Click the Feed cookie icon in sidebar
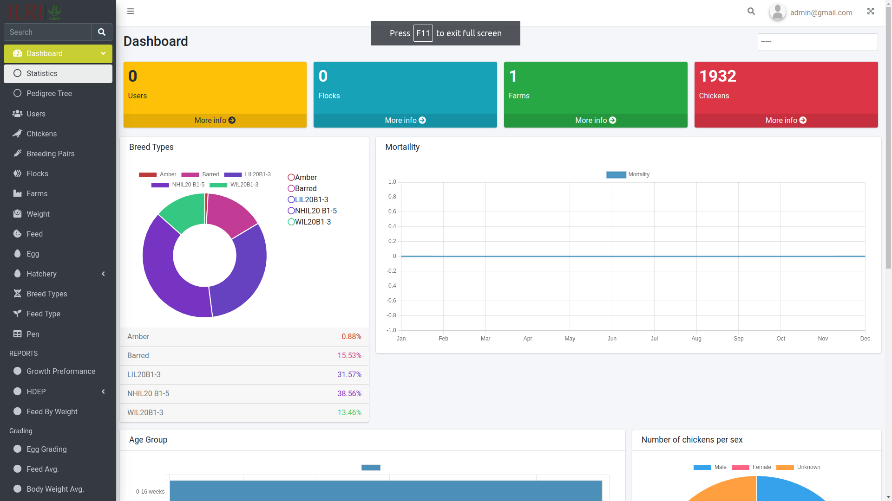The image size is (892, 501). click(18, 234)
